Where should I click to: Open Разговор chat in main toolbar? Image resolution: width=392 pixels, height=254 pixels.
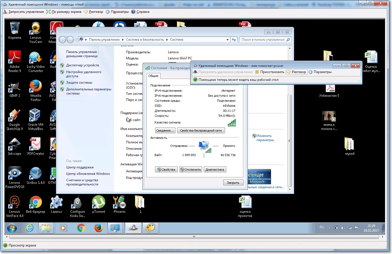pos(93,12)
